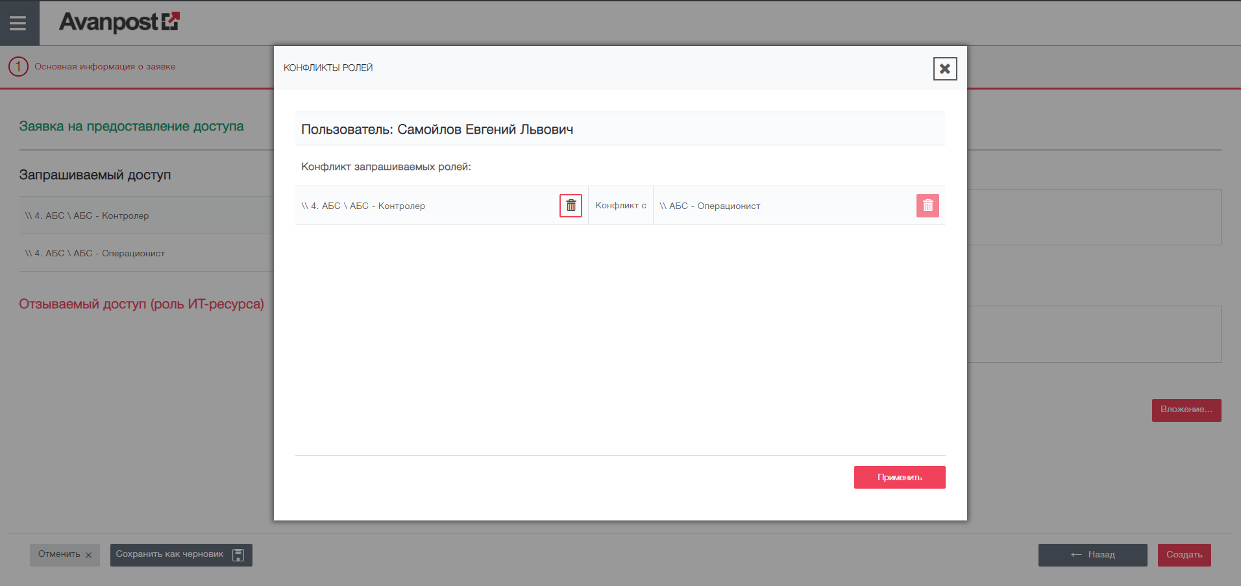This screenshot has width=1241, height=586.
Task: Delete the АБС - Контролер conflicting role
Action: pos(571,206)
